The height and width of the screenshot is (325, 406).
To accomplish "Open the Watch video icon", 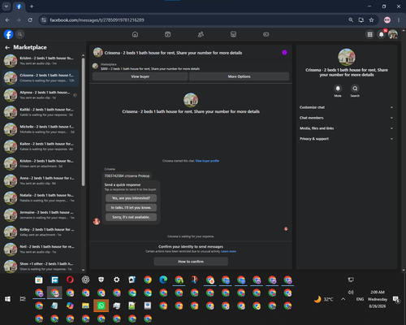I will pyautogui.click(x=167, y=34).
